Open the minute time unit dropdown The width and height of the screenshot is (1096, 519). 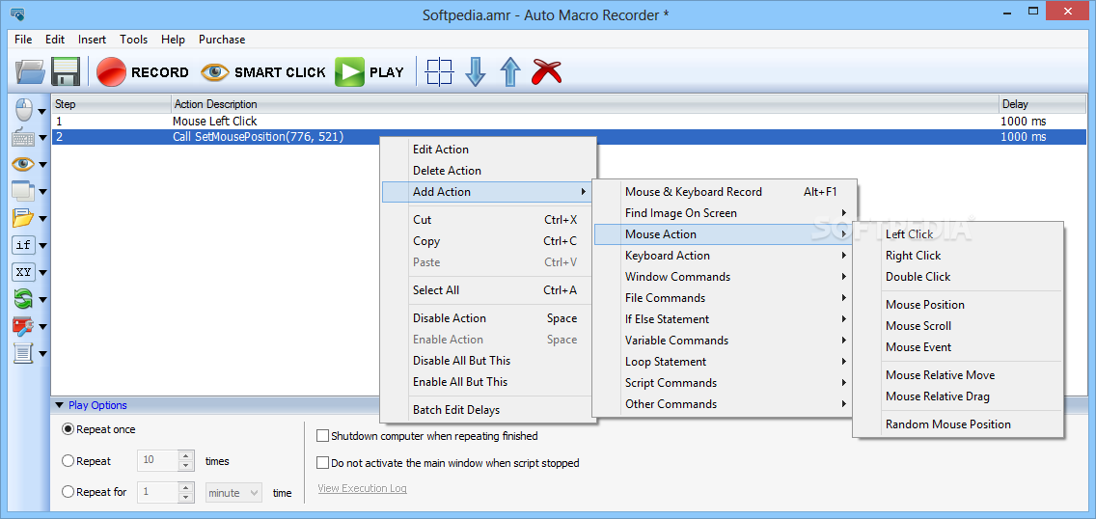click(233, 492)
